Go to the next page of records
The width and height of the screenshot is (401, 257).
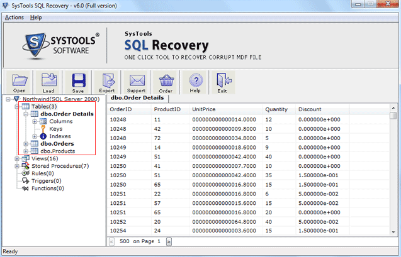tap(169, 241)
